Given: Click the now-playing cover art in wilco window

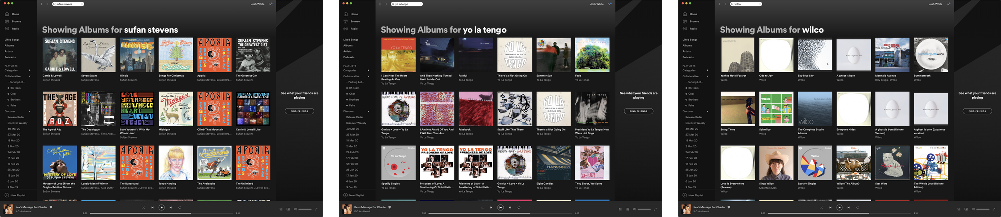Looking at the screenshot, I should (686, 209).
